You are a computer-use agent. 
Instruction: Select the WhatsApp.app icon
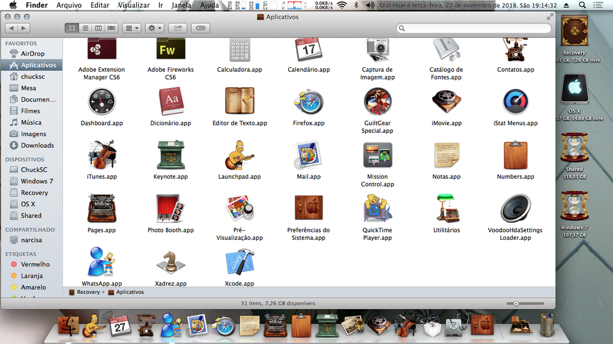tap(101, 263)
